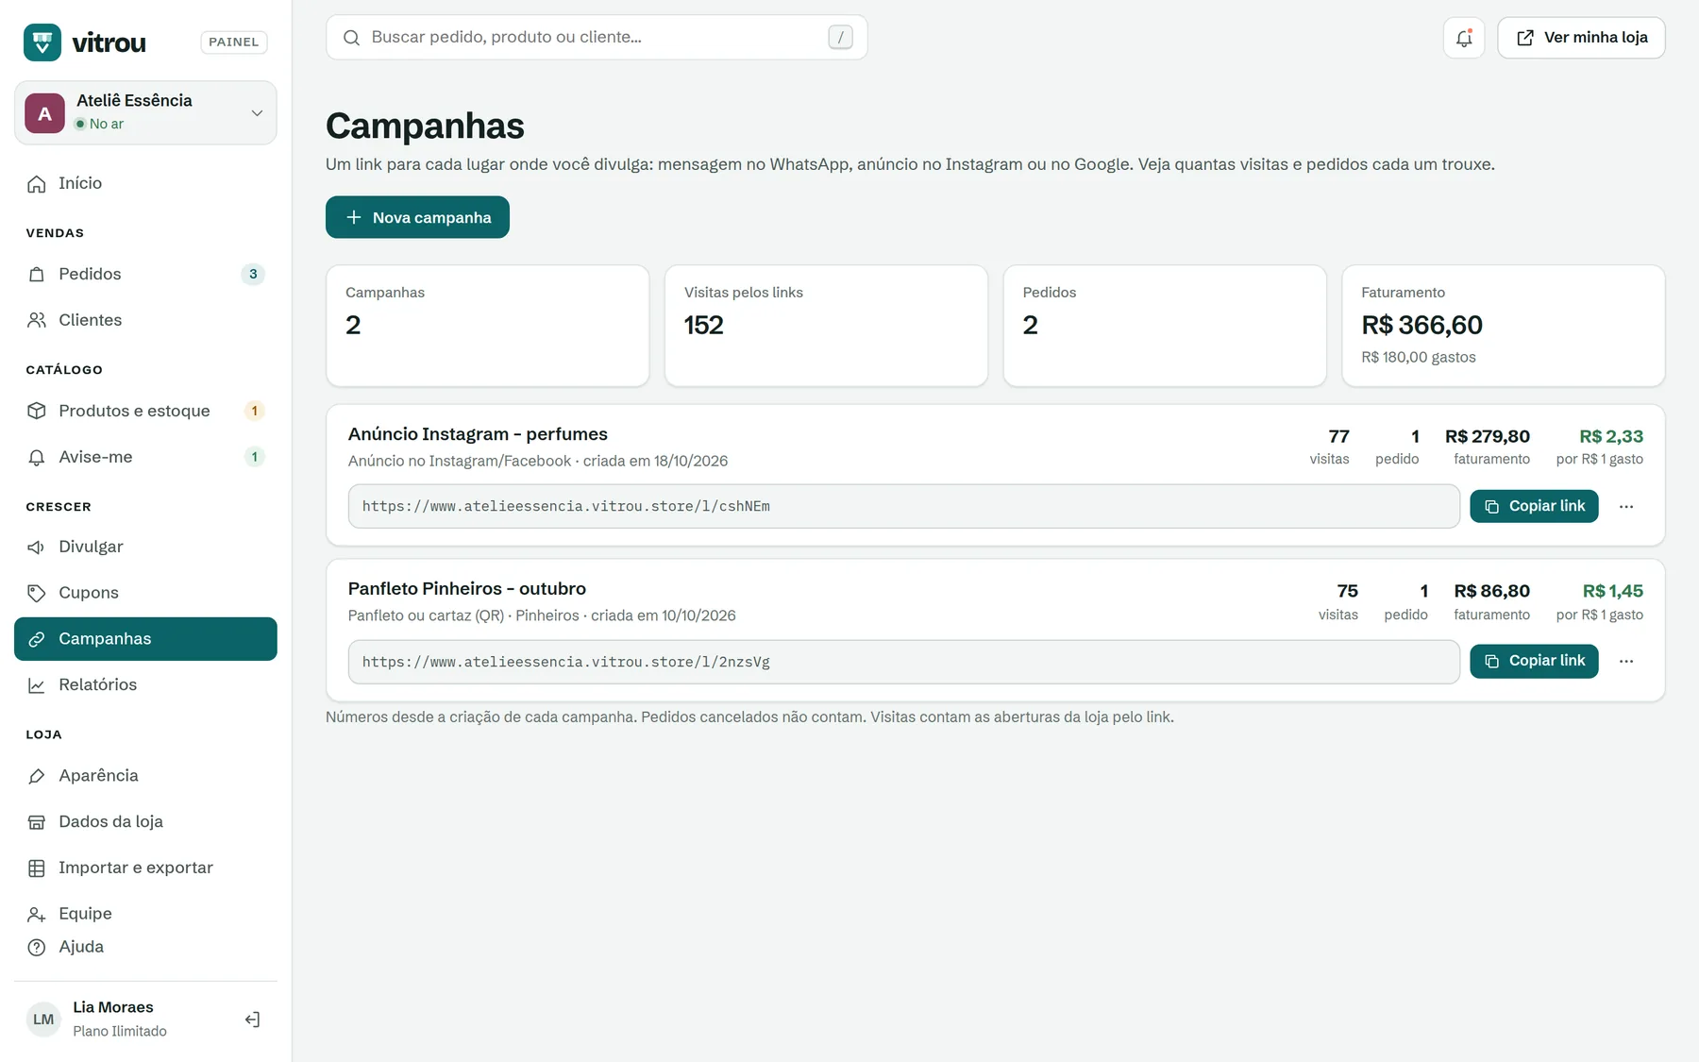Click the search magnifier icon
The width and height of the screenshot is (1699, 1062).
point(351,38)
